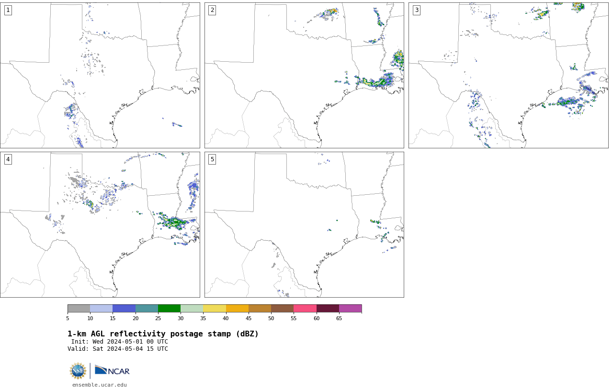Click the maroon 60-65 dBZ swatch

[328, 308]
